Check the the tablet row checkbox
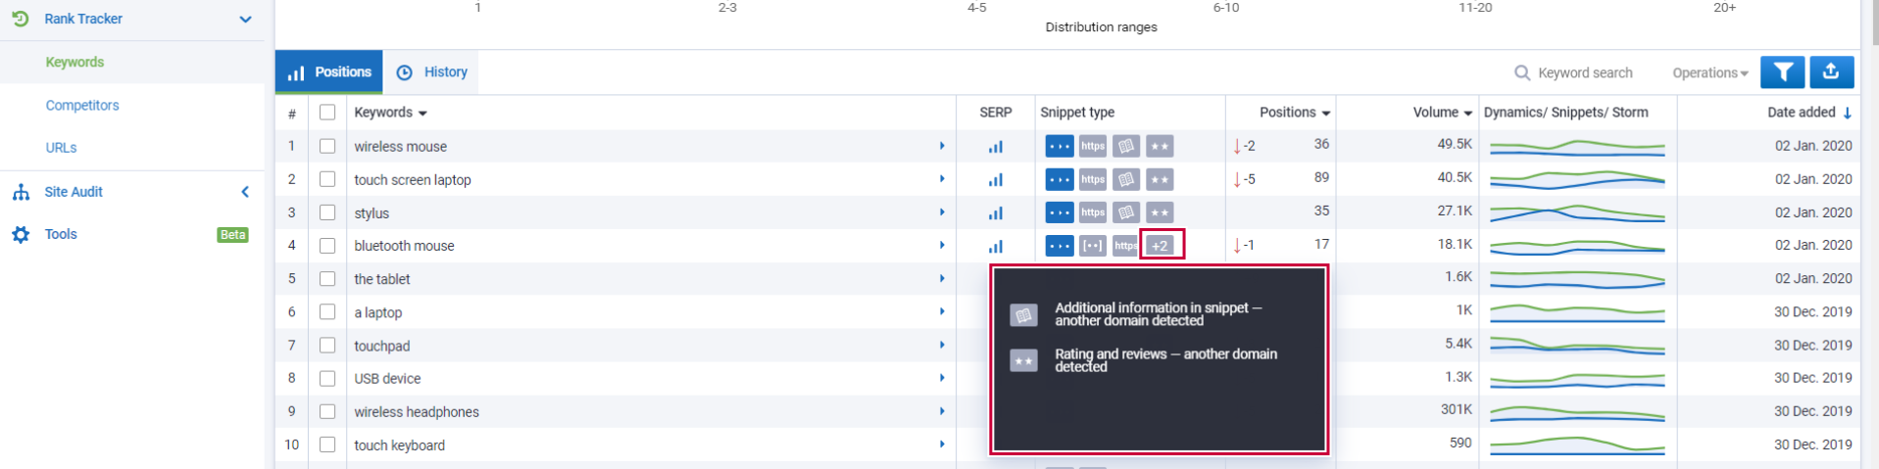Viewport: 1879px width, 469px height. pyautogui.click(x=327, y=279)
